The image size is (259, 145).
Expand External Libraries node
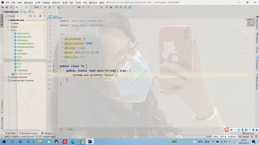pos(5,77)
